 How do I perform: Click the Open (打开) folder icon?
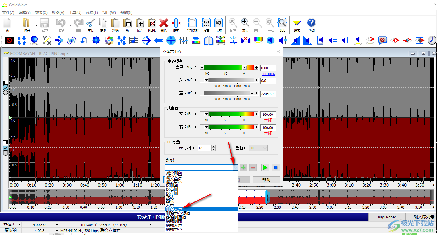click(27, 23)
